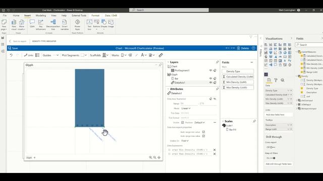The height and width of the screenshot is (181, 323).
Task: Collapse the Layers panel
Action: coord(168,62)
